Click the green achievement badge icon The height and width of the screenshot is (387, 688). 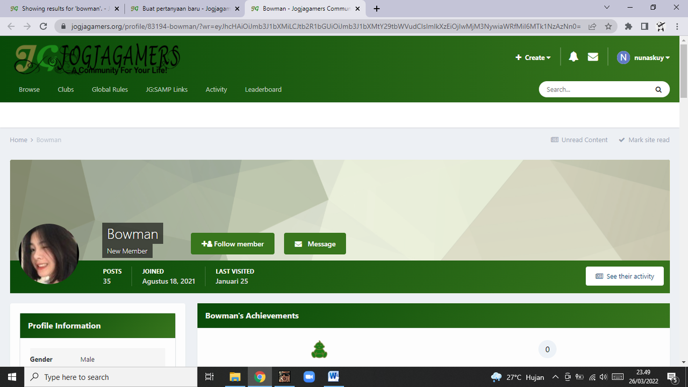click(x=319, y=349)
